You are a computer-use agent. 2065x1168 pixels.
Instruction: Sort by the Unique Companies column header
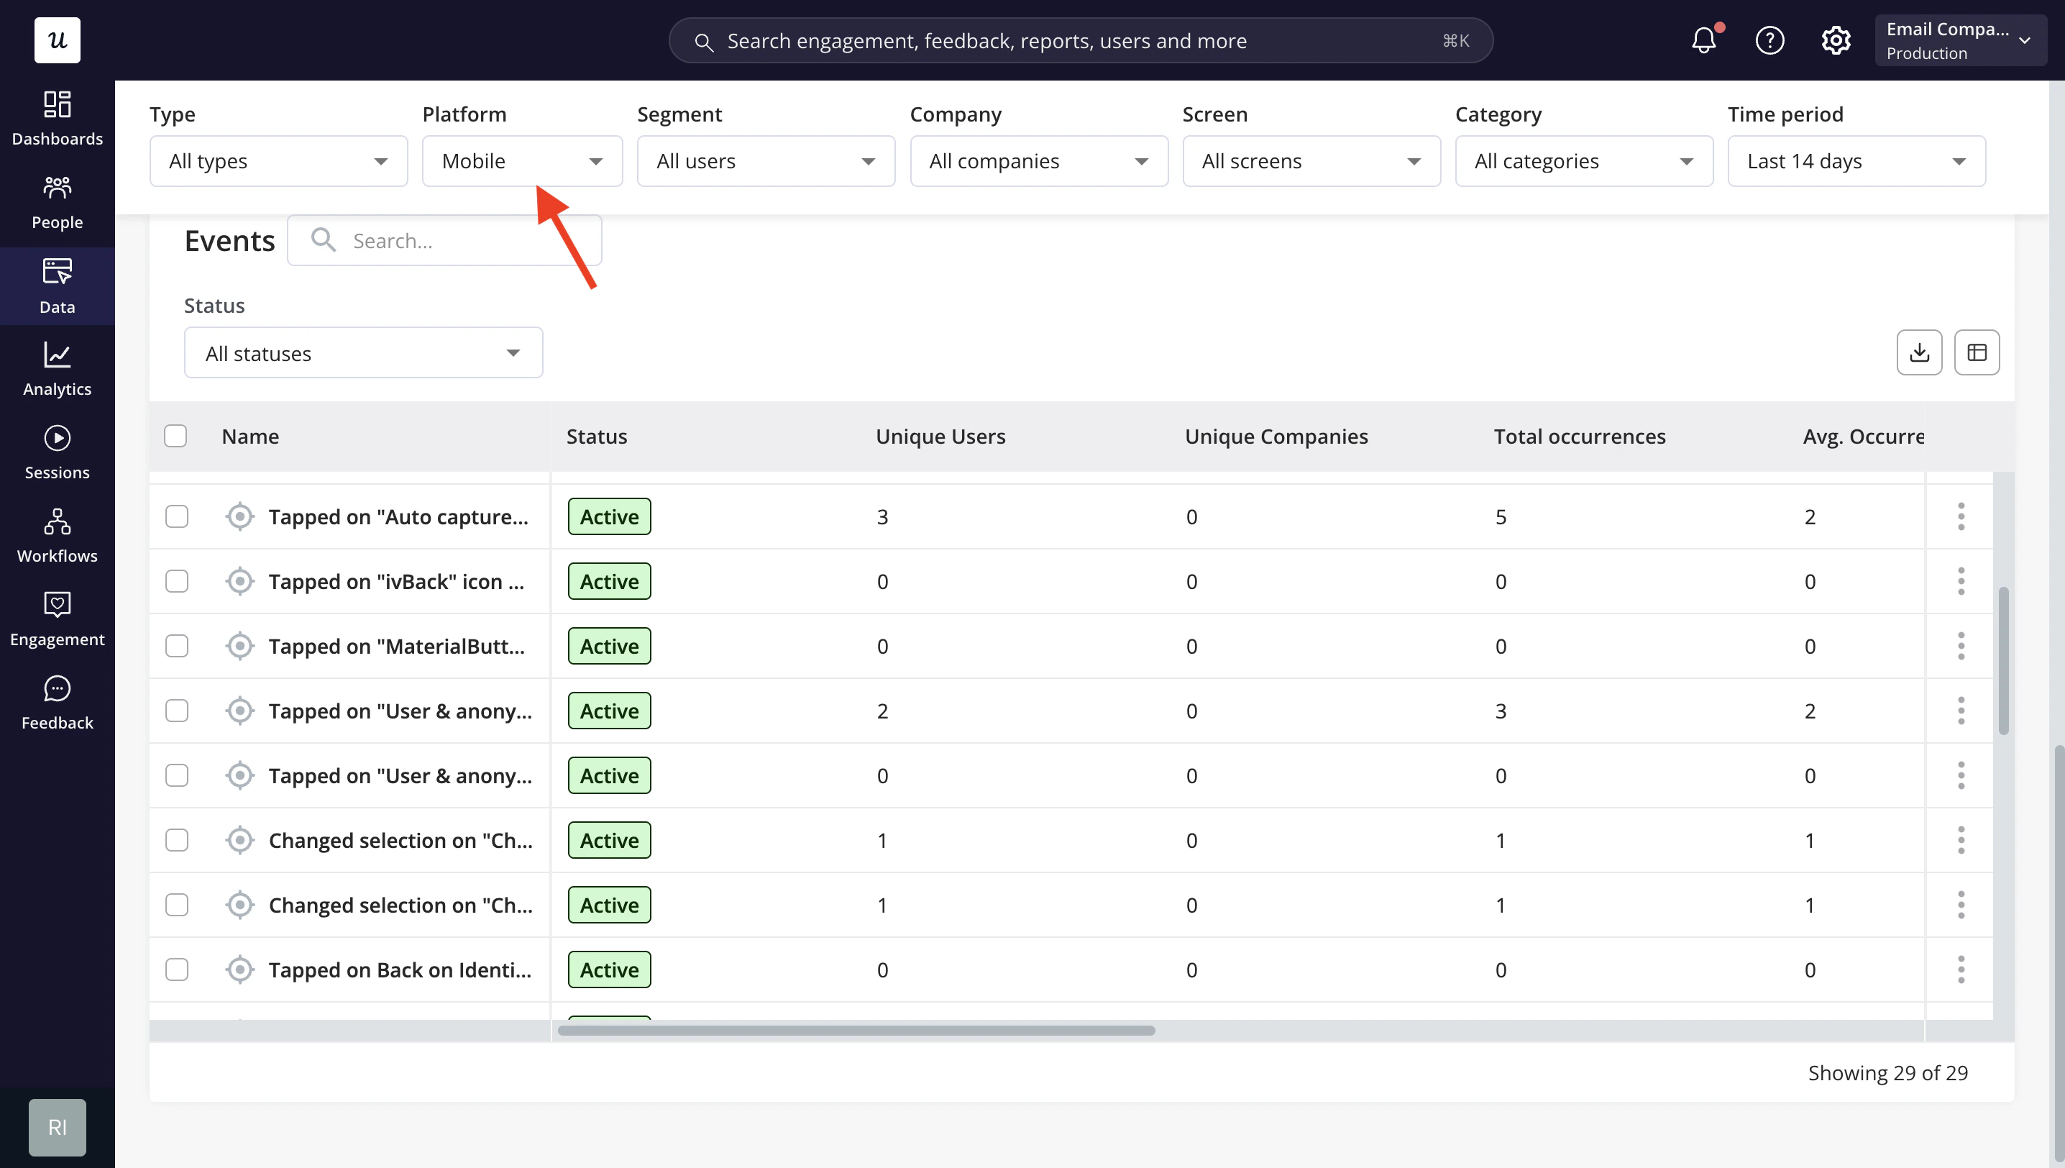(x=1276, y=437)
